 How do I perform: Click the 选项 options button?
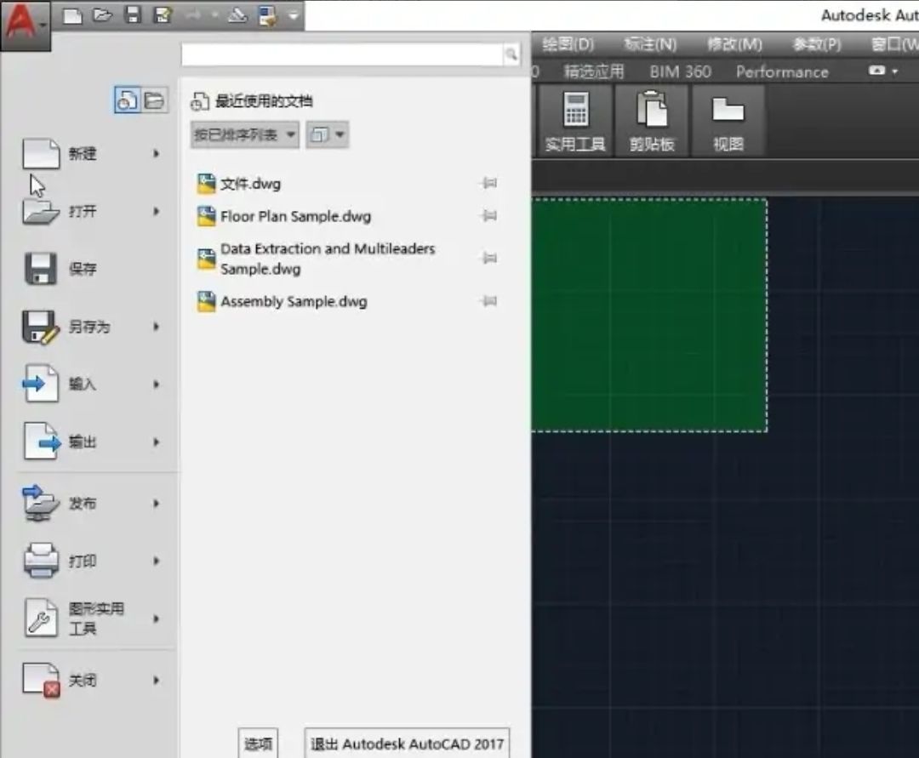tap(258, 744)
